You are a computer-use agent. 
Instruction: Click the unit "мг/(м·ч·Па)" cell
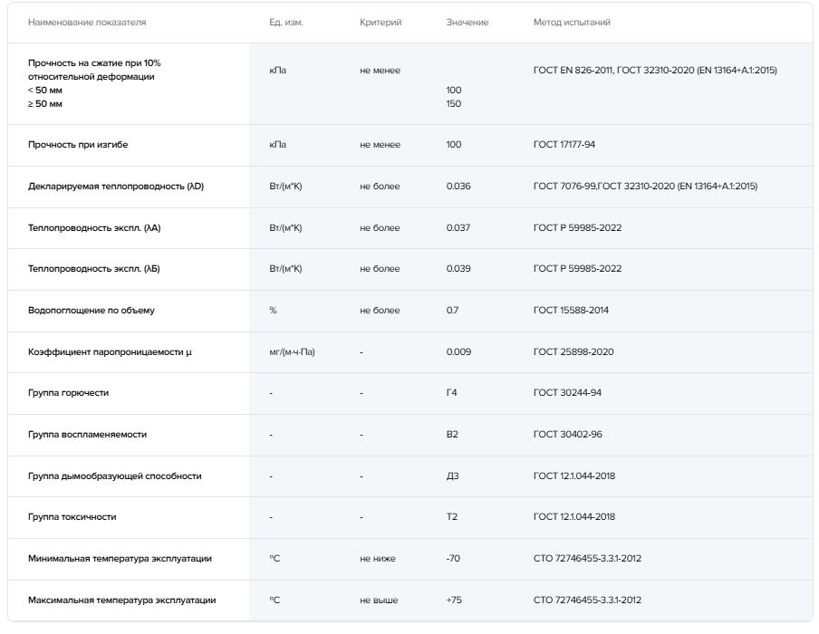tap(292, 352)
